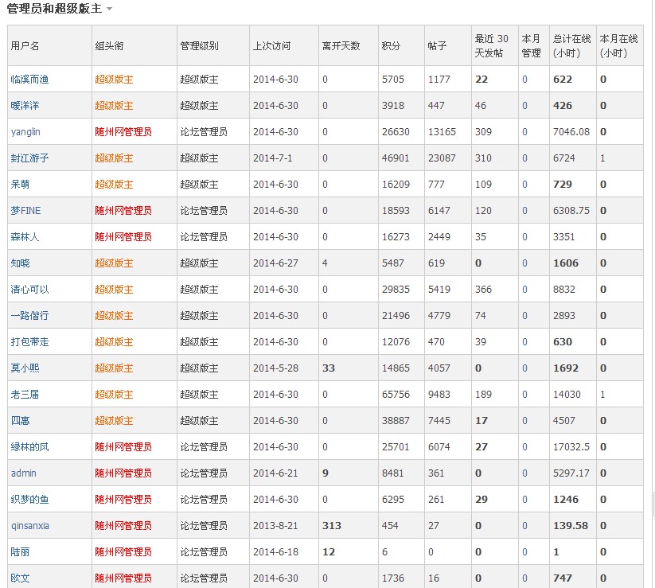
Task: Click total online hours 14030
Action: pos(567,395)
